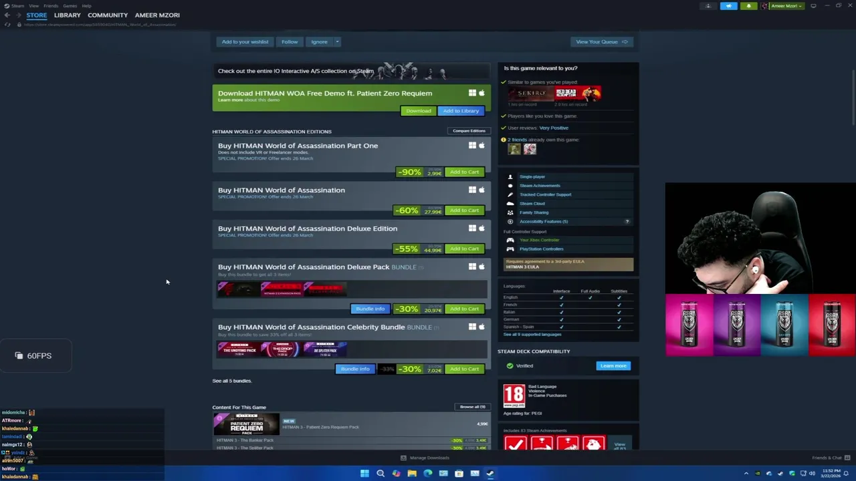Switch to the LIBRARY tab

(x=68, y=15)
